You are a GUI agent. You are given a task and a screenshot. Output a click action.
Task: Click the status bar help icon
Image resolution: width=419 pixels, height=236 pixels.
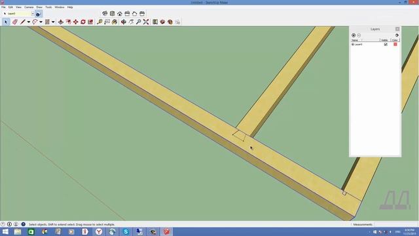[x=24, y=224]
